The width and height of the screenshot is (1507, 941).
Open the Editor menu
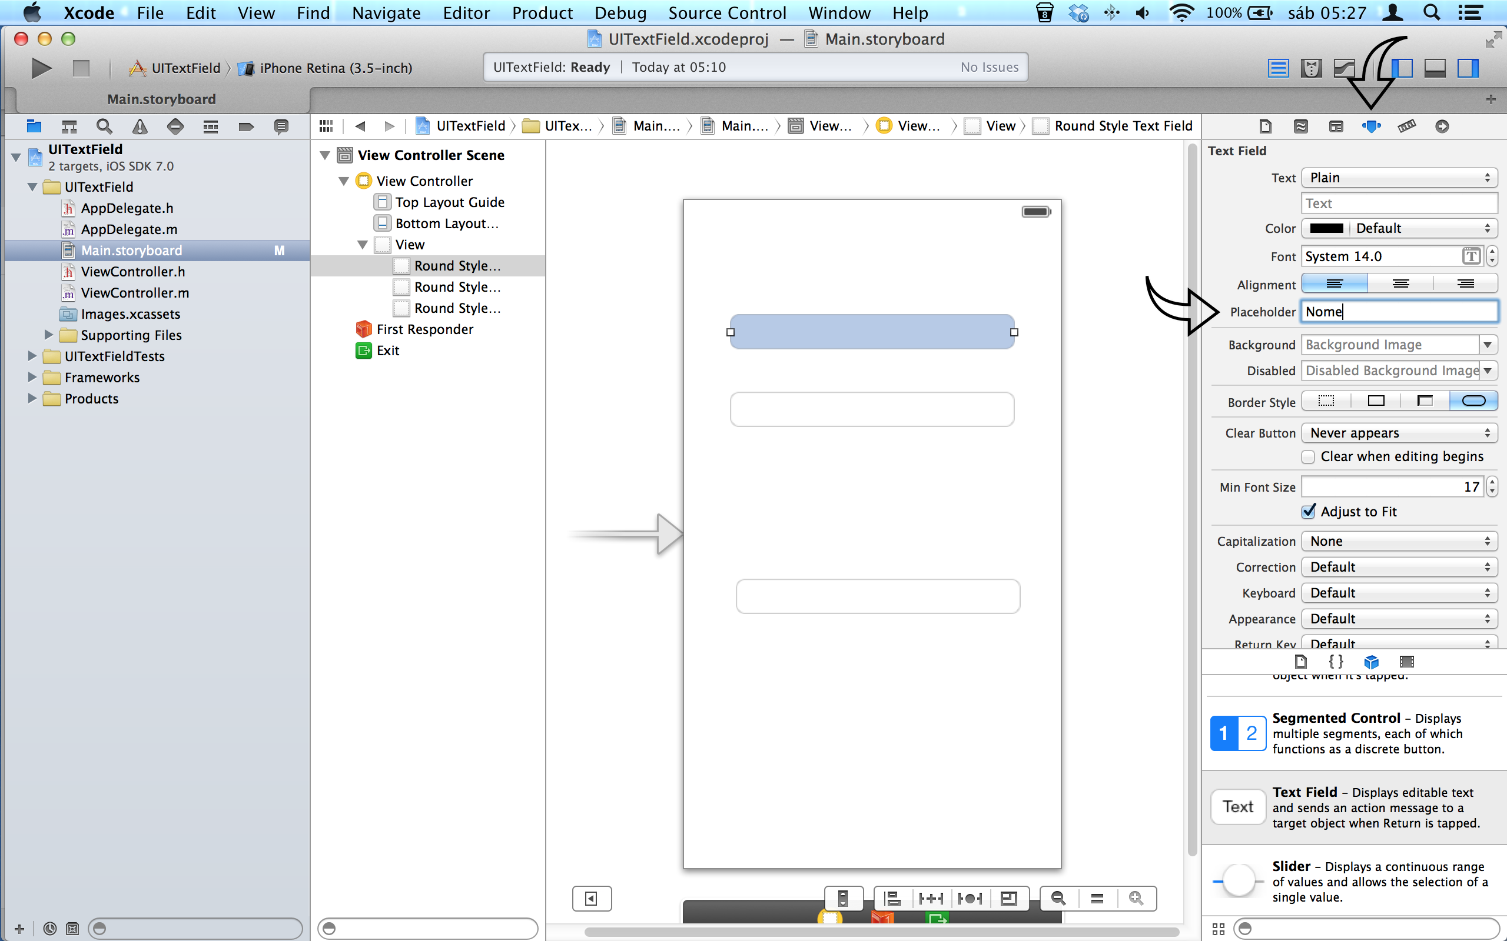(466, 12)
